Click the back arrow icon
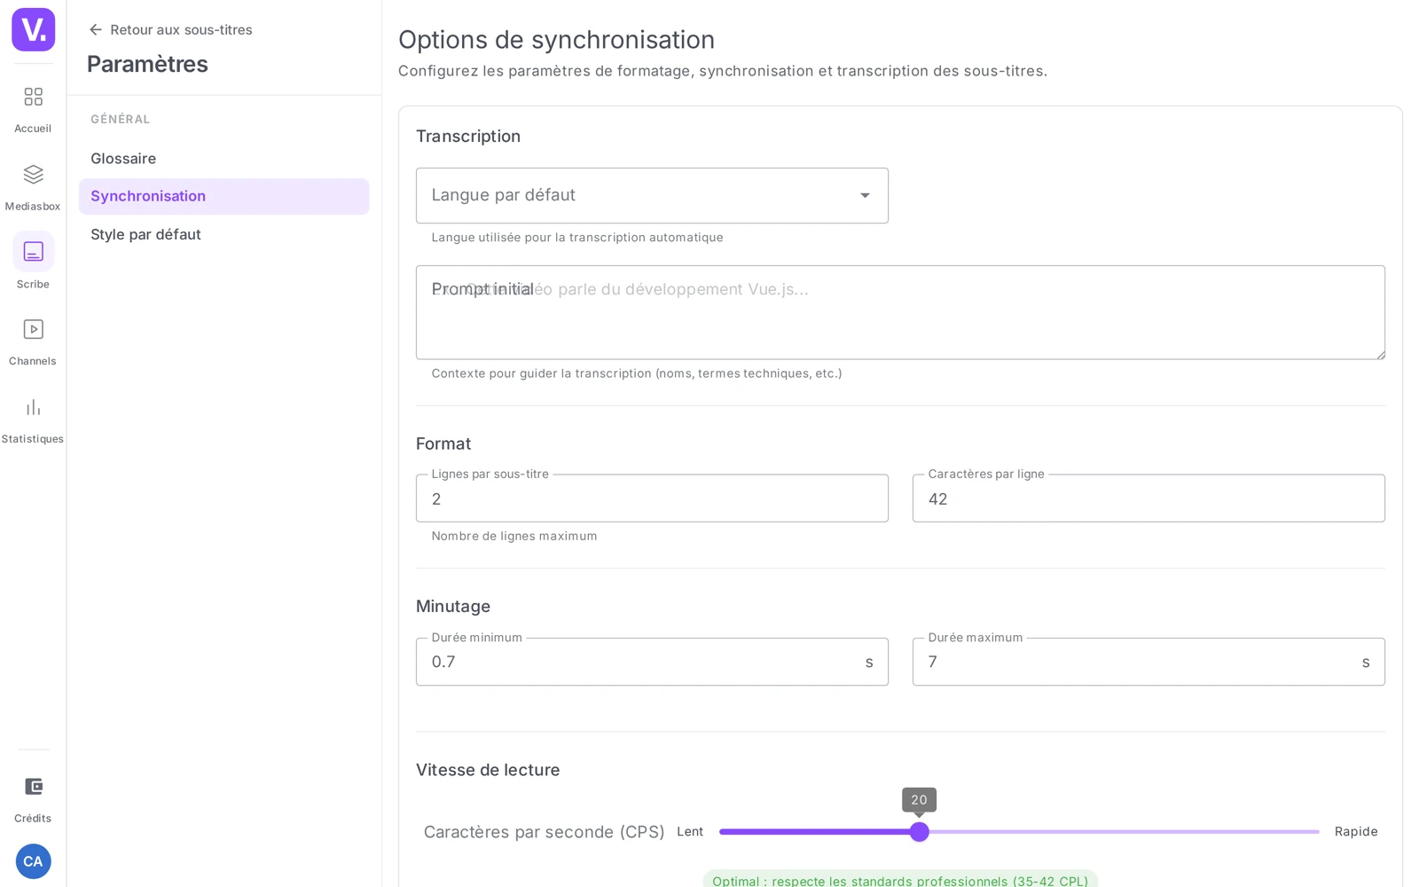The width and height of the screenshot is (1419, 887). 96,30
